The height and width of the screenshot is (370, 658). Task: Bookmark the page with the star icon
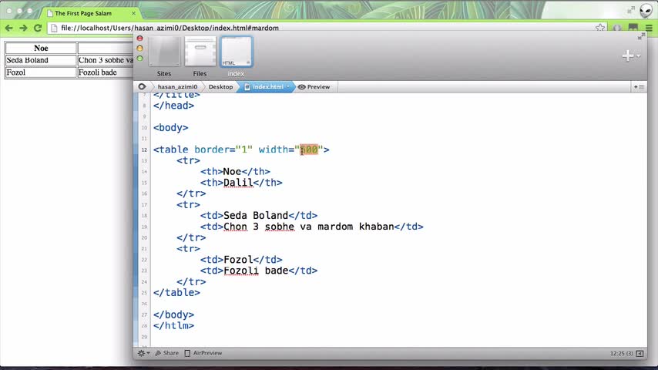point(600,29)
